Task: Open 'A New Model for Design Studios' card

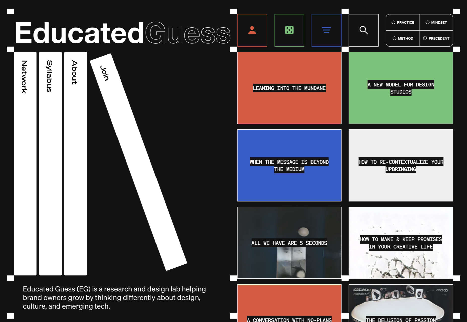Action: click(x=401, y=88)
